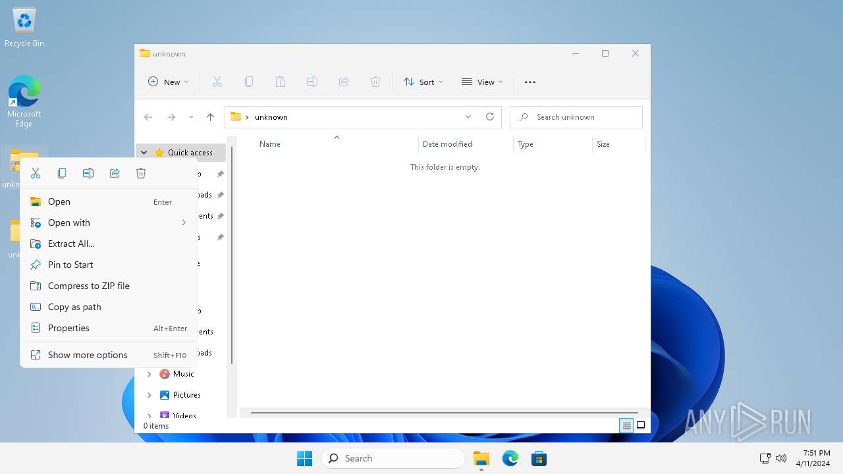Click the Rename icon in the context menu
The image size is (843, 474).
(x=88, y=173)
